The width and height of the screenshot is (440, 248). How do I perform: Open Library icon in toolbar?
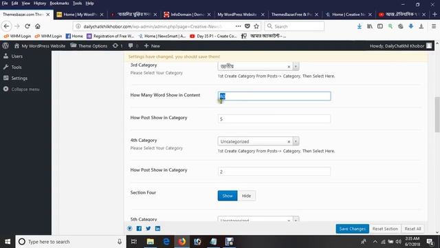tap(370, 26)
